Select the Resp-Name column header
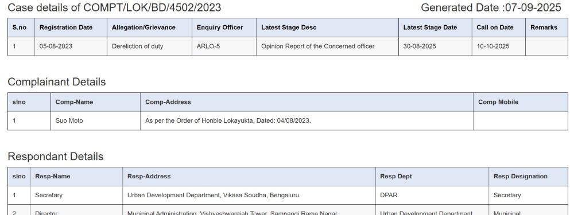This screenshot has height=215, width=574. pyautogui.click(x=76, y=177)
